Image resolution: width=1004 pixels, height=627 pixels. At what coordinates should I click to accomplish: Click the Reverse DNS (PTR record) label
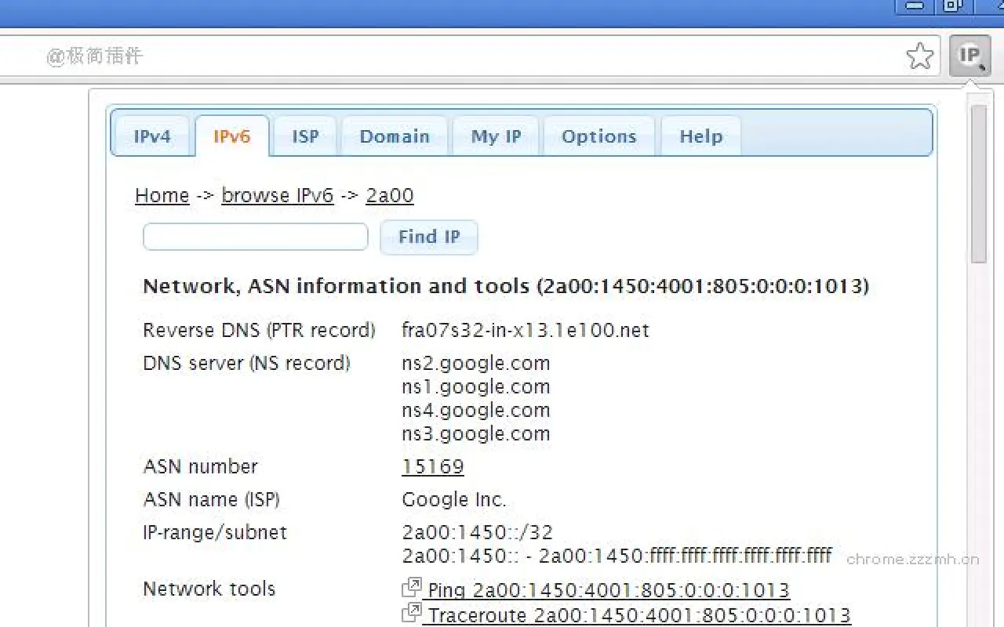coord(260,330)
